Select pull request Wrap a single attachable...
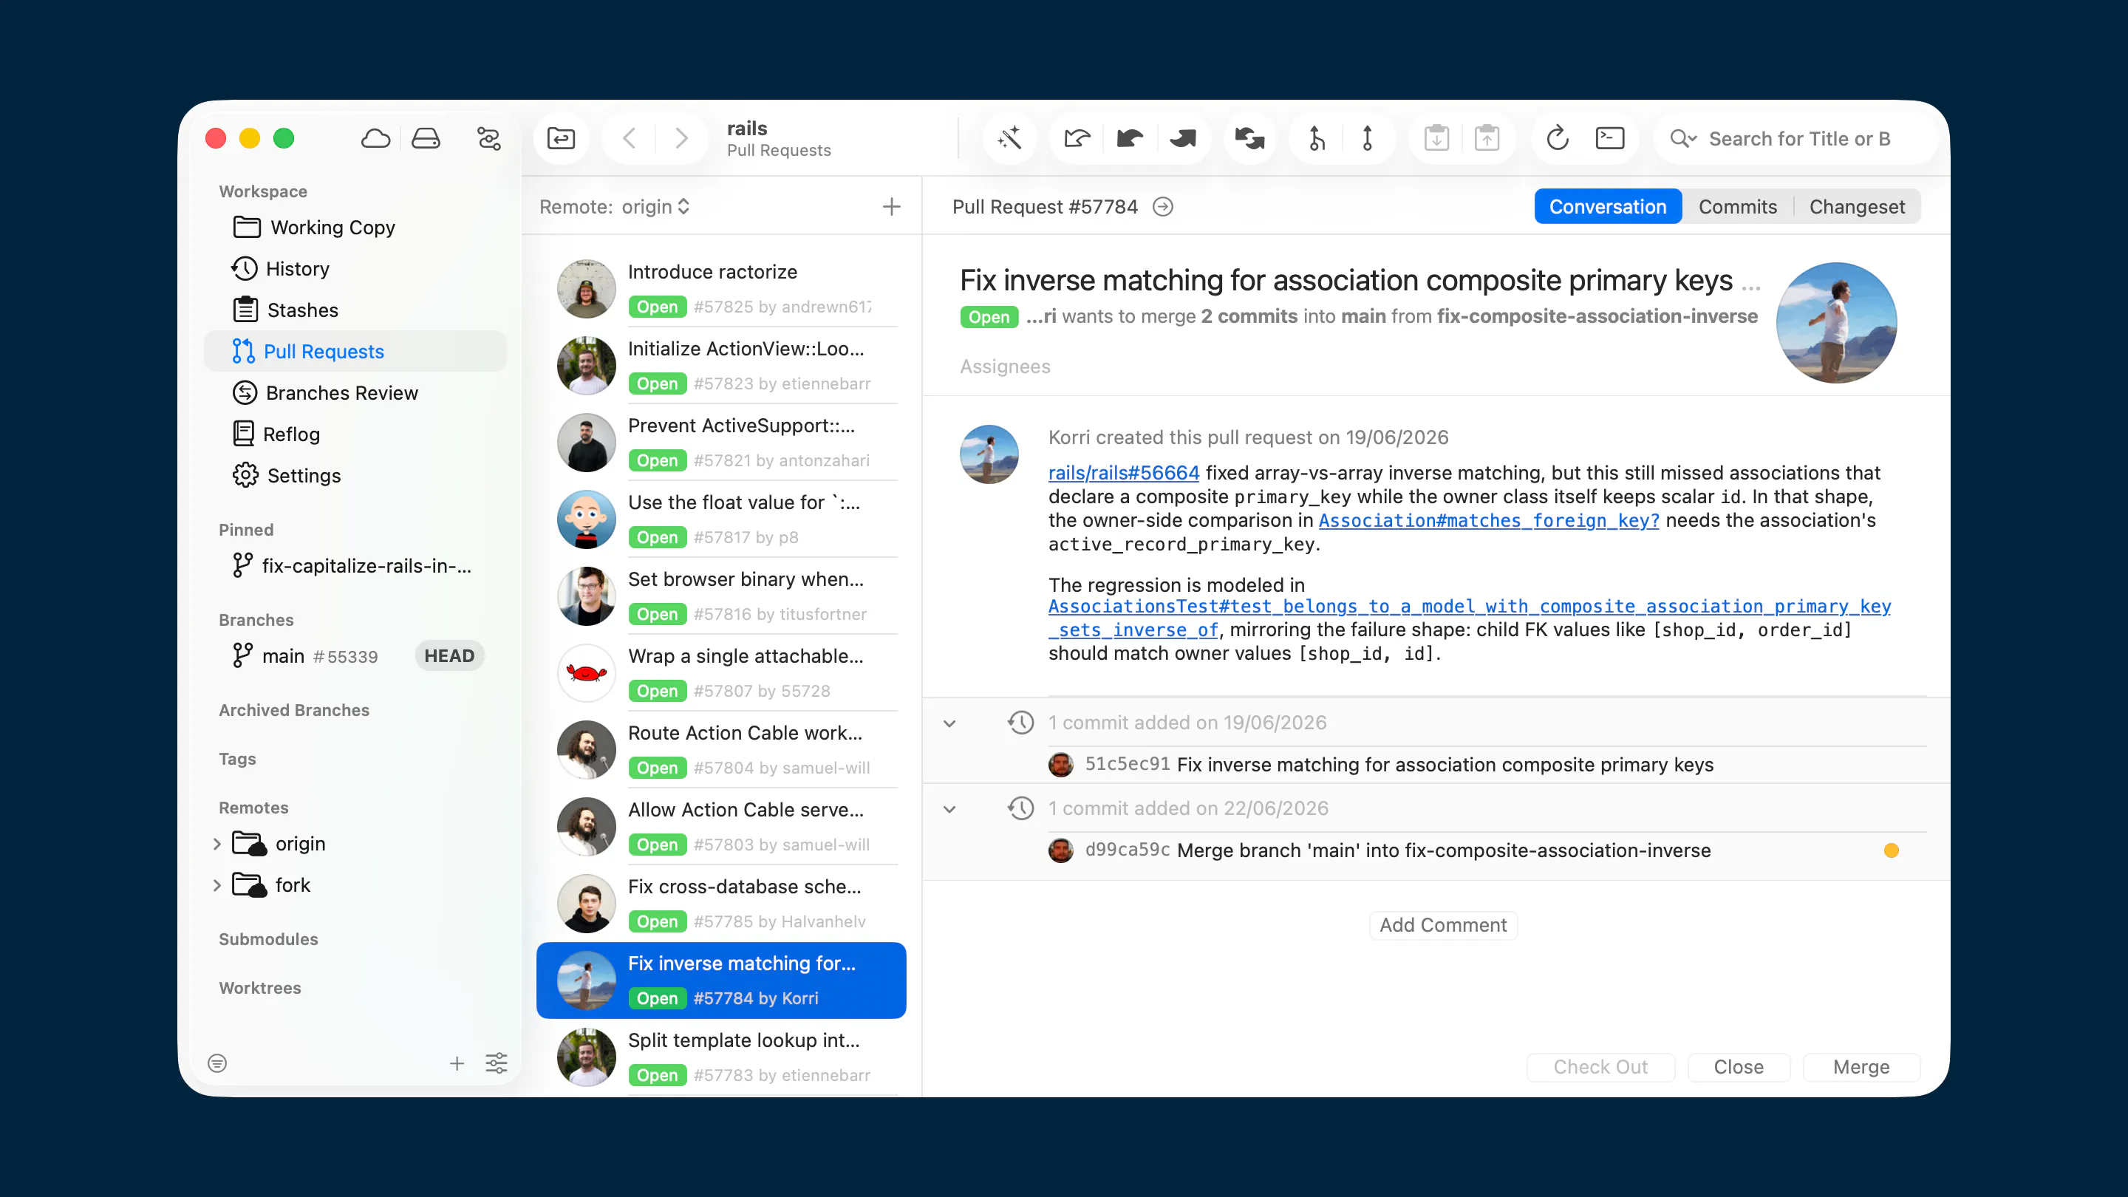 (x=721, y=672)
